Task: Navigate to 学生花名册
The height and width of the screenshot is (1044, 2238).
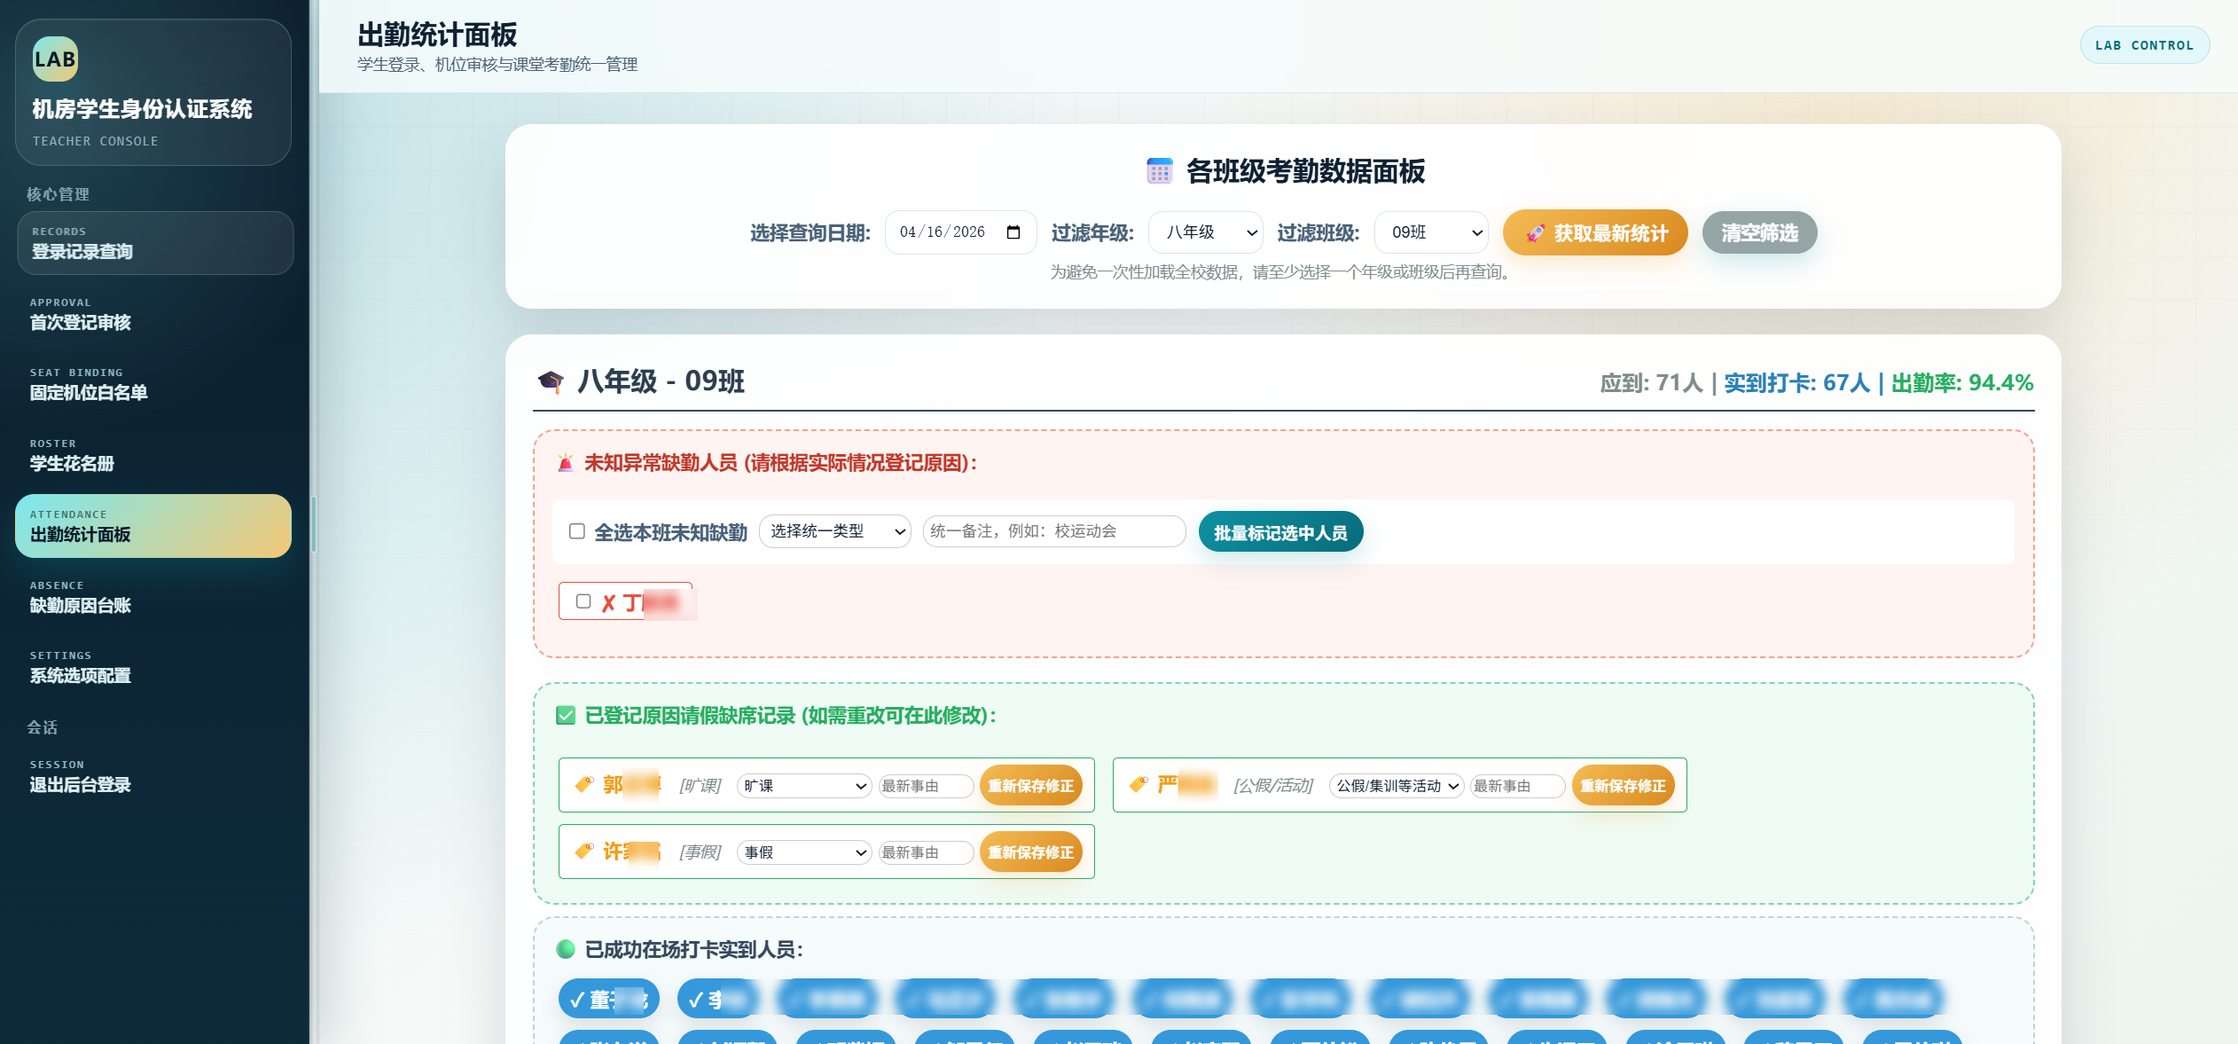Action: click(155, 455)
